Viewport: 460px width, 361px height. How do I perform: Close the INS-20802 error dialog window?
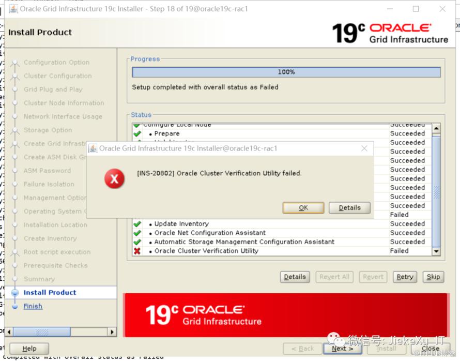pos(364,148)
